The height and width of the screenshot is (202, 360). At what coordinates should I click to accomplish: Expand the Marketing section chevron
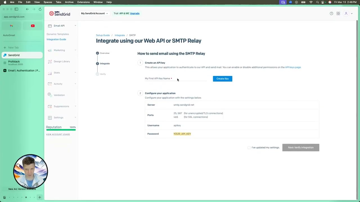[75, 50]
